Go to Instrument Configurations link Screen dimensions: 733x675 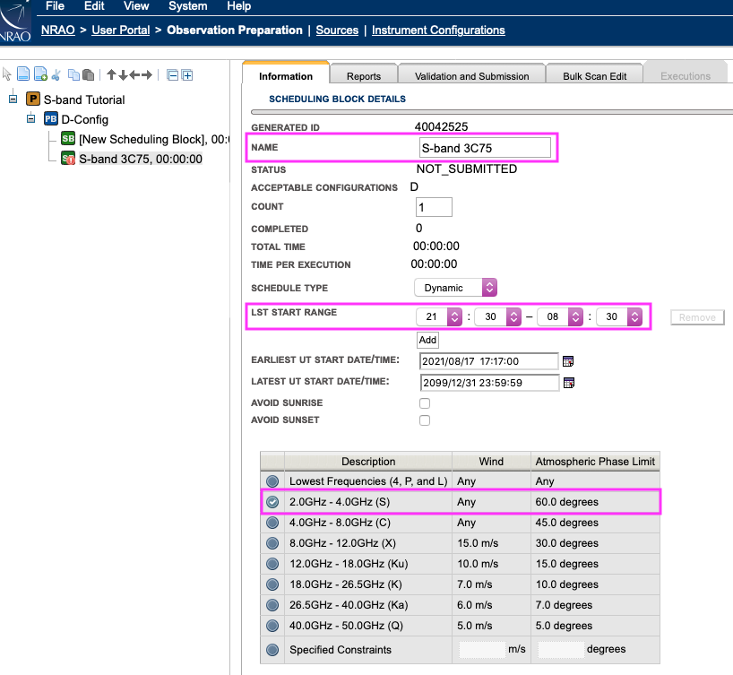438,30
